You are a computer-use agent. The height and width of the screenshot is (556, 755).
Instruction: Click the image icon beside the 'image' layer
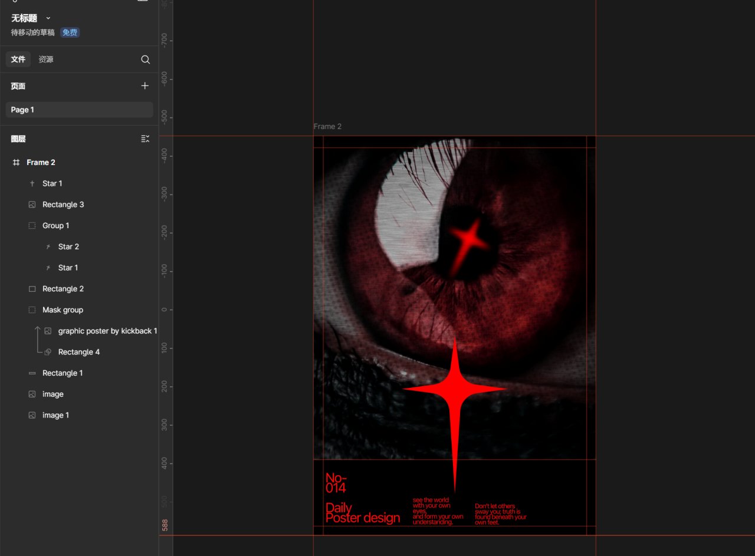[x=32, y=394]
